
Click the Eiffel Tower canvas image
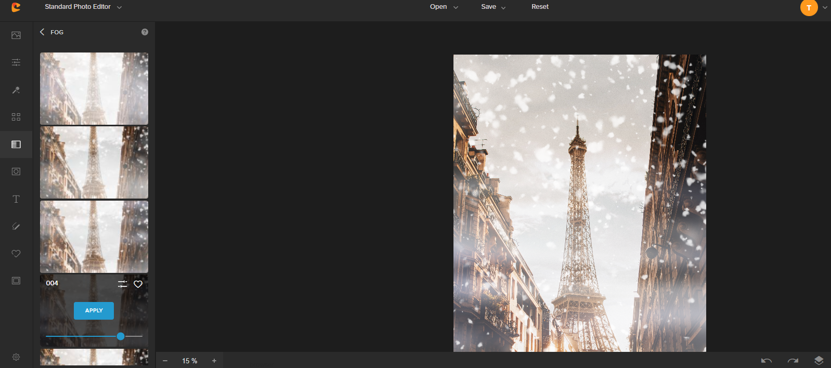coord(580,203)
